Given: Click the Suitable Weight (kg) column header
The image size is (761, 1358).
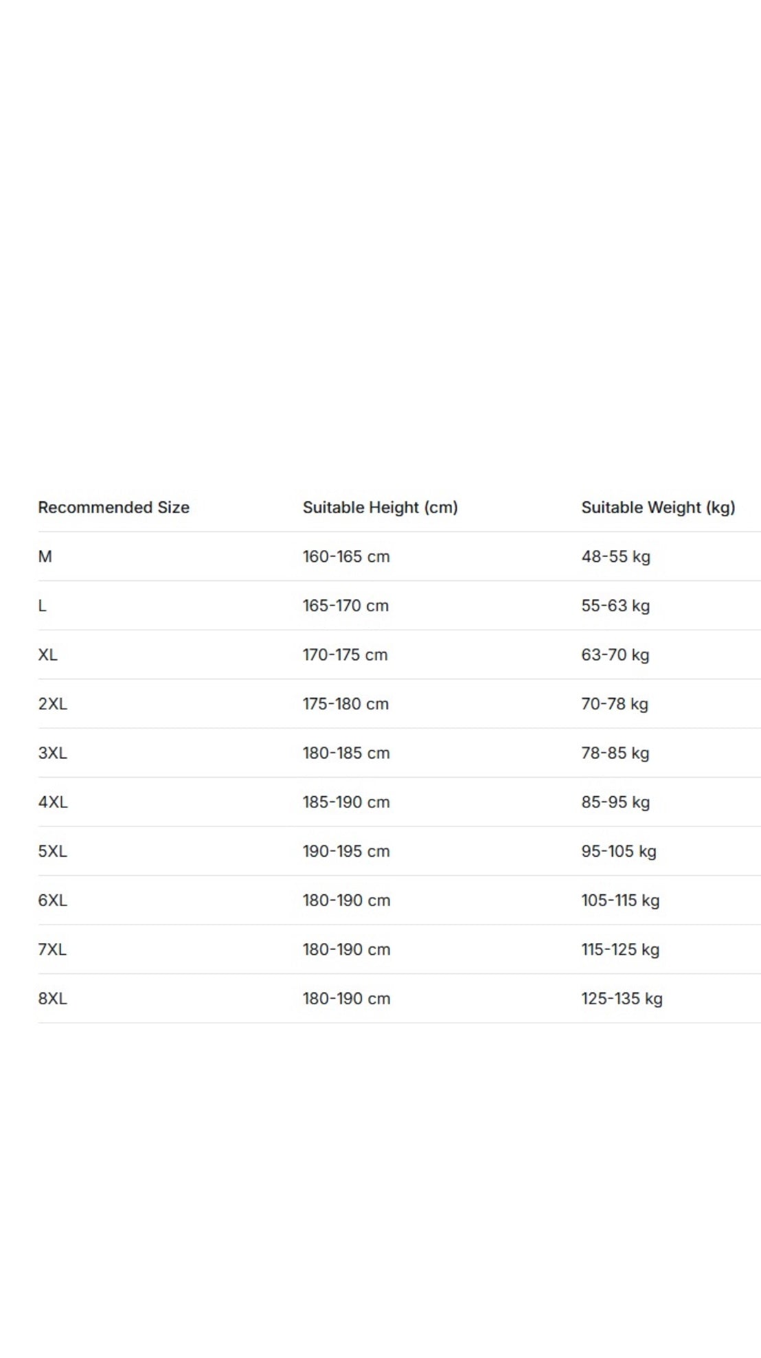Looking at the screenshot, I should coord(658,508).
